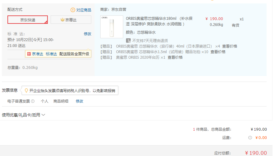Image resolution: width=275 pixels, height=156 pixels.
Task: Click the lightbulb icon in the invoice tip
Action: 26,91
